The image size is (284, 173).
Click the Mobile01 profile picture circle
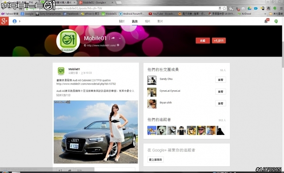pos(68,41)
